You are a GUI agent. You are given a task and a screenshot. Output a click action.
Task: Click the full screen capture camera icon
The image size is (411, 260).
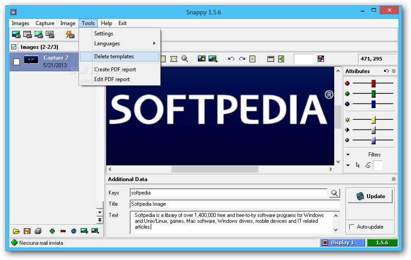coord(16,35)
